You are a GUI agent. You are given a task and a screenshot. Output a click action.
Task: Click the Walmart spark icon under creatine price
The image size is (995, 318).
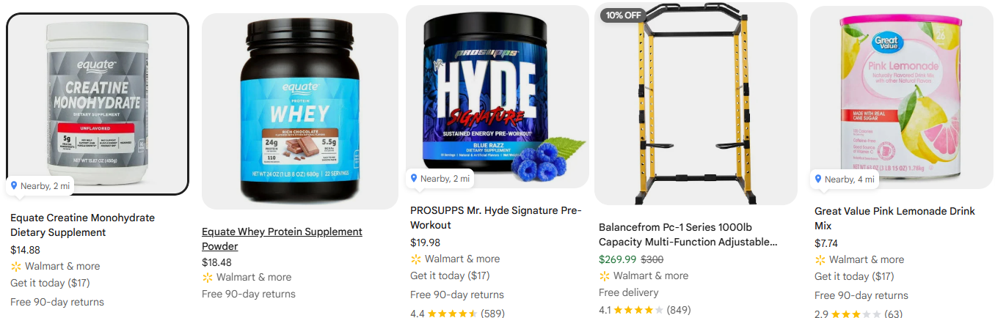click(16, 267)
